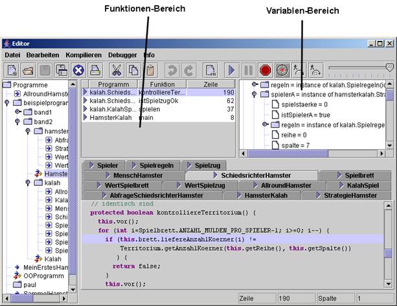Open the Kompilieren menu
The image size is (397, 306).
click(x=83, y=55)
